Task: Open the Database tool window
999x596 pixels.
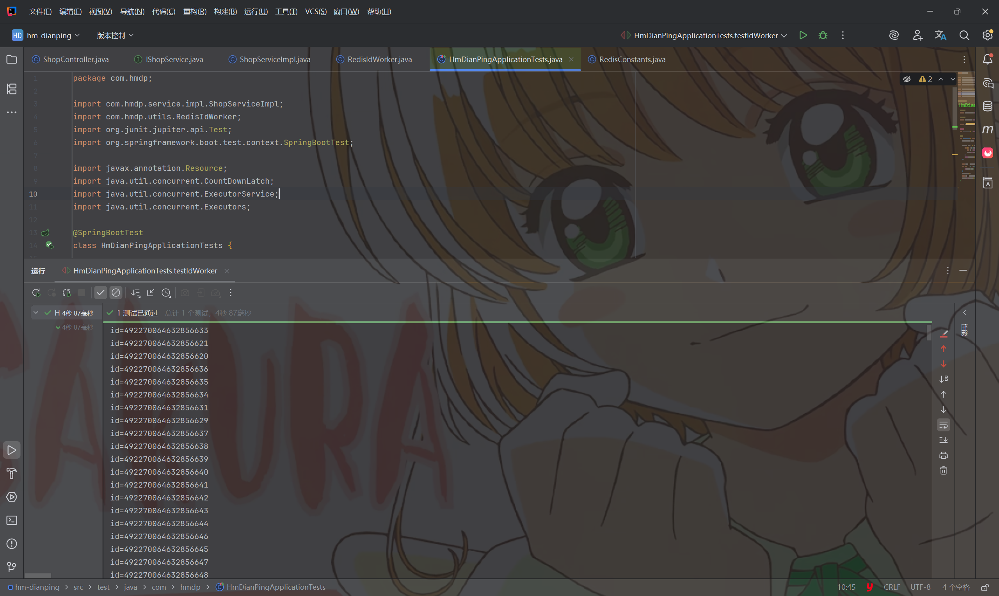Action: click(987, 106)
